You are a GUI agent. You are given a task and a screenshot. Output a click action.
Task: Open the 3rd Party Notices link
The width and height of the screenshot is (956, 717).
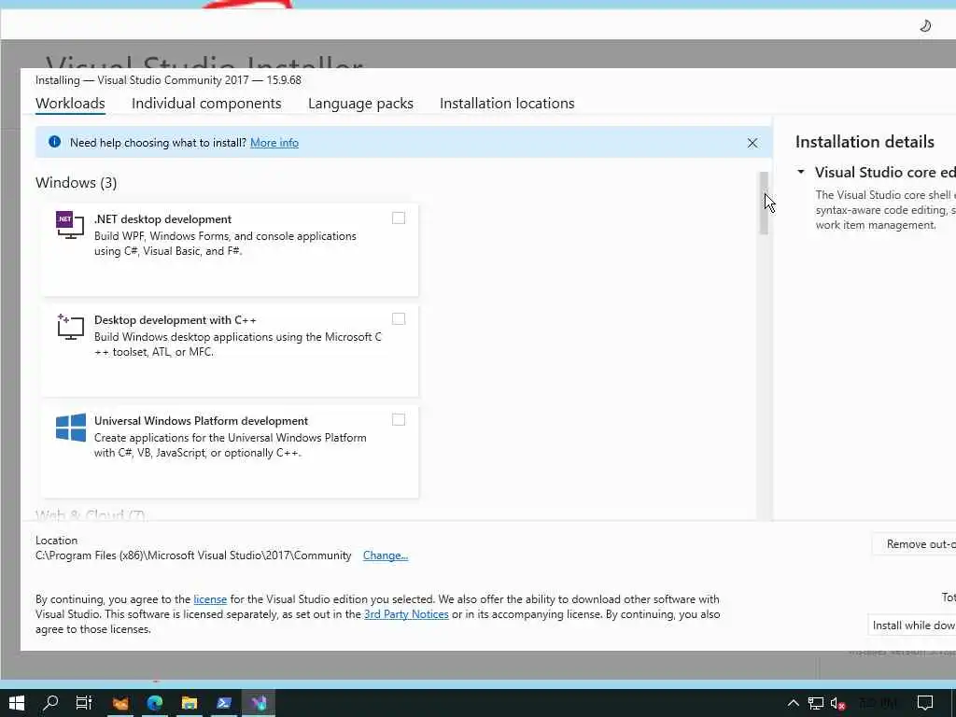click(x=406, y=614)
